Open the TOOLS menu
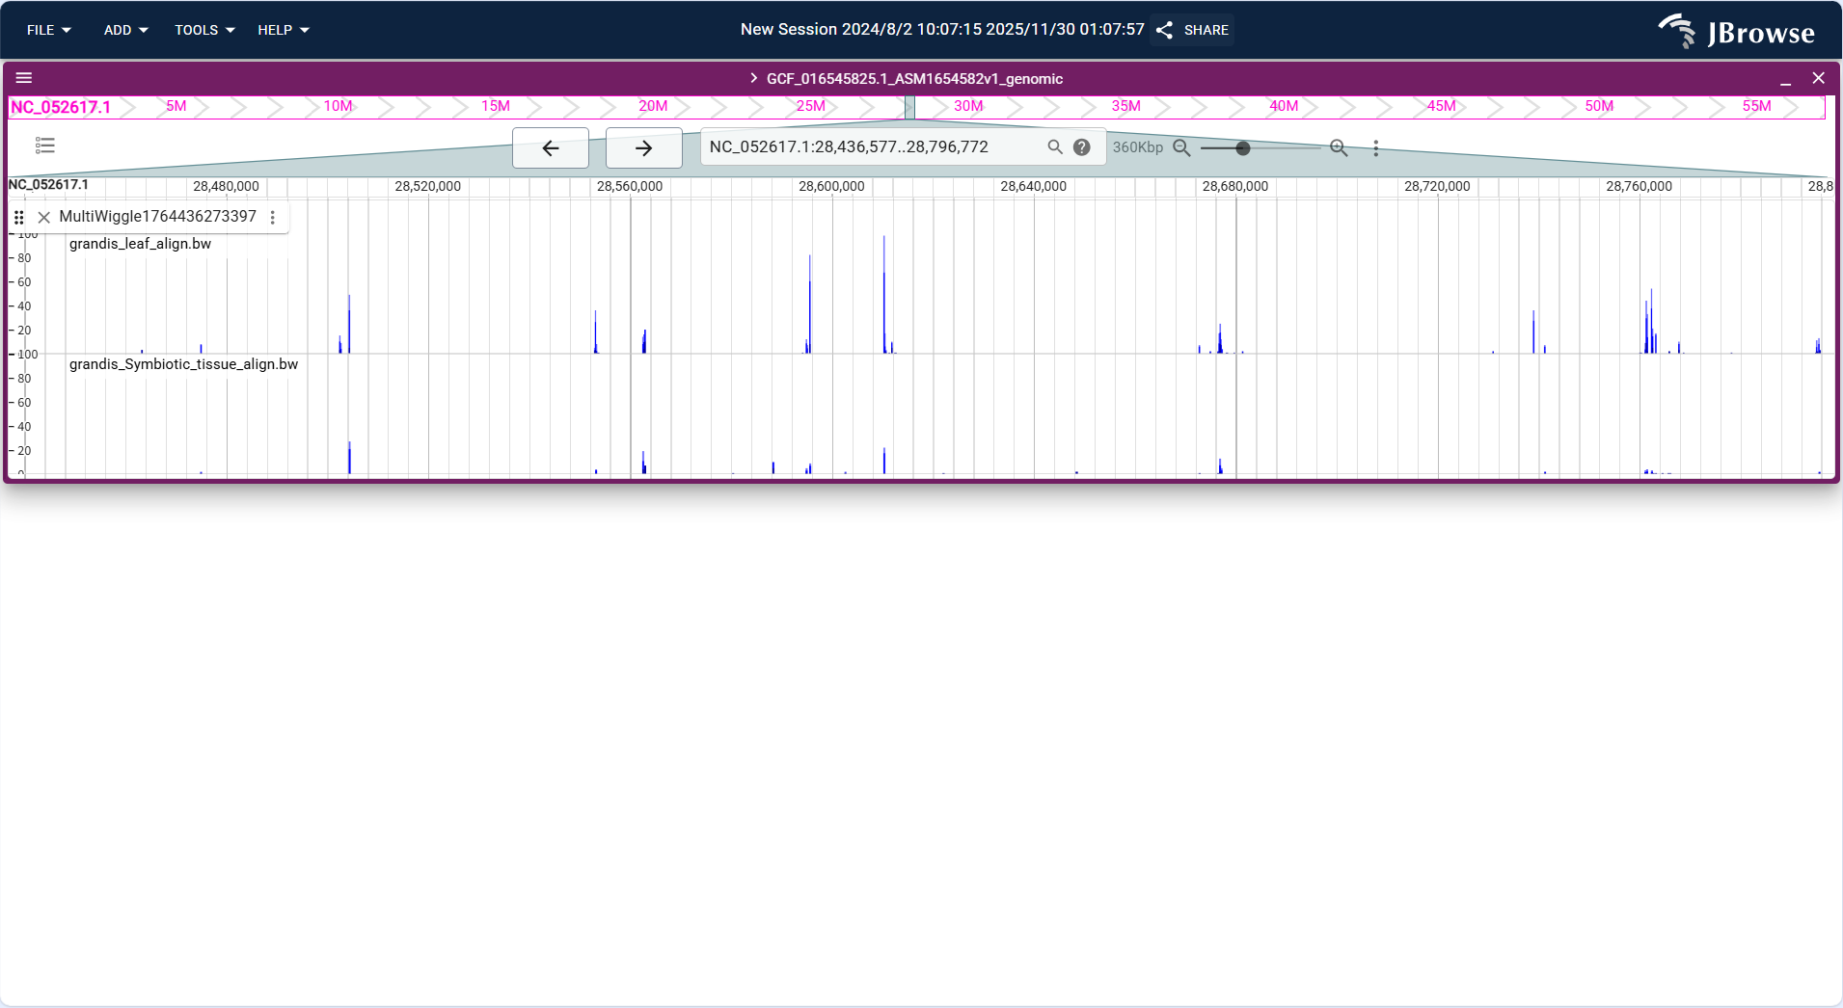The image size is (1843, 1008). tap(203, 30)
